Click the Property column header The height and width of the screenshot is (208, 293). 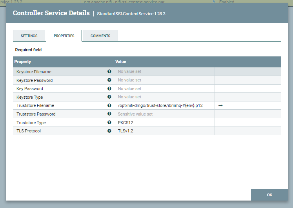pyautogui.click(x=23, y=62)
